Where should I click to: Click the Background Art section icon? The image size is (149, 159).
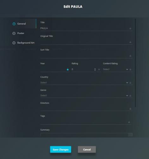tap(14, 43)
